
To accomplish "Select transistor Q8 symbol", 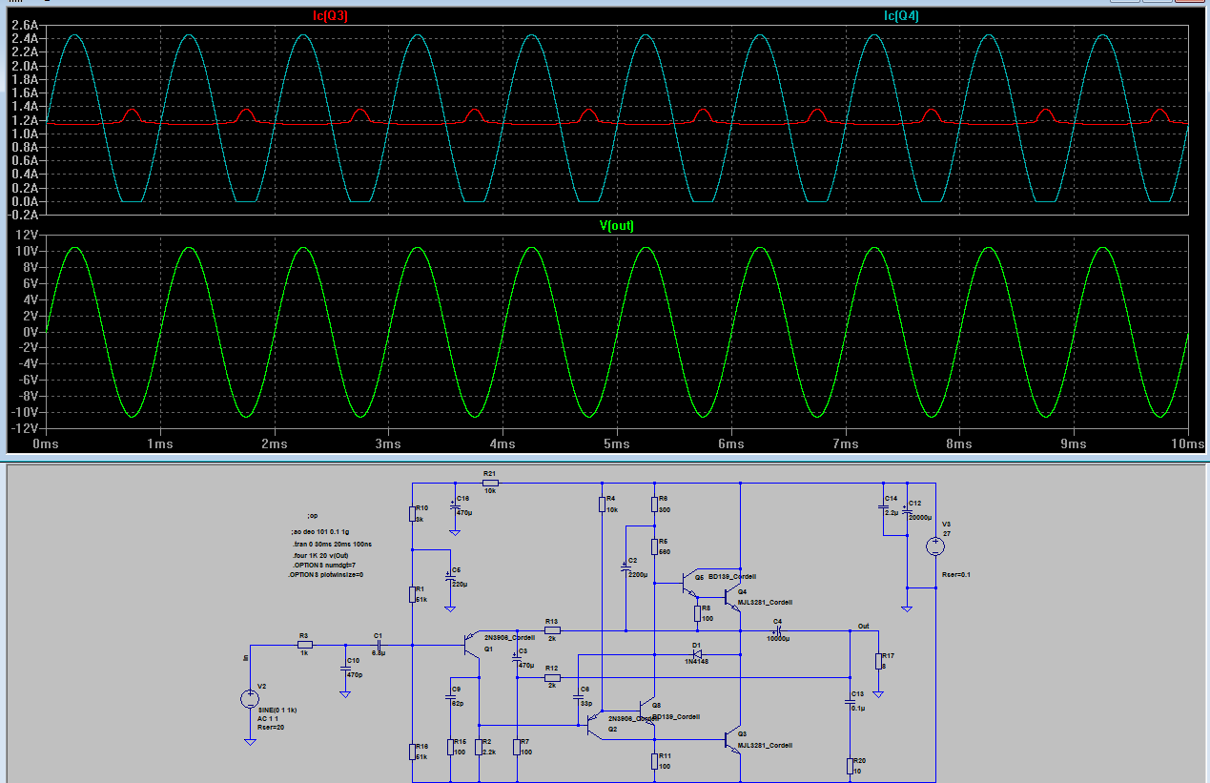I will (x=648, y=711).
